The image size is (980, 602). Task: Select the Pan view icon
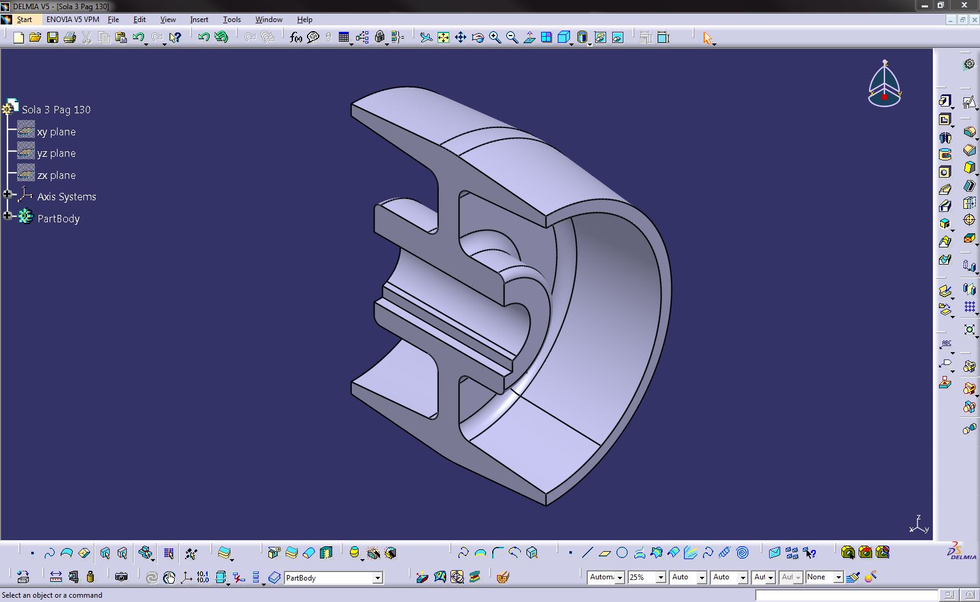pyautogui.click(x=460, y=37)
